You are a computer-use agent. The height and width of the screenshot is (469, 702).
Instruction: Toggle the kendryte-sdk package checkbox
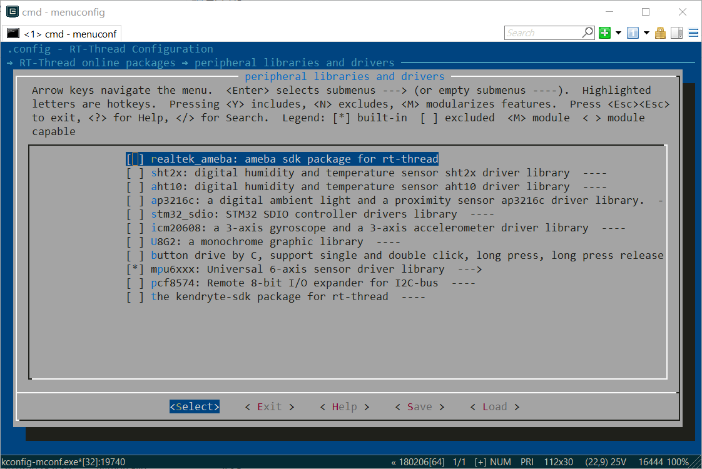pyautogui.click(x=135, y=296)
